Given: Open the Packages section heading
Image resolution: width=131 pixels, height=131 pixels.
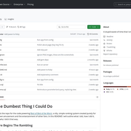Looking at the screenshot, I should tap(108, 72).
